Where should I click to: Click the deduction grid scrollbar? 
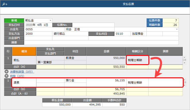[x=185, y=82]
